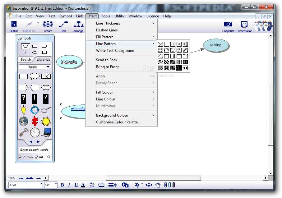The width and height of the screenshot is (282, 198).
Task: Launch the Presentation manager
Action: (x=244, y=26)
